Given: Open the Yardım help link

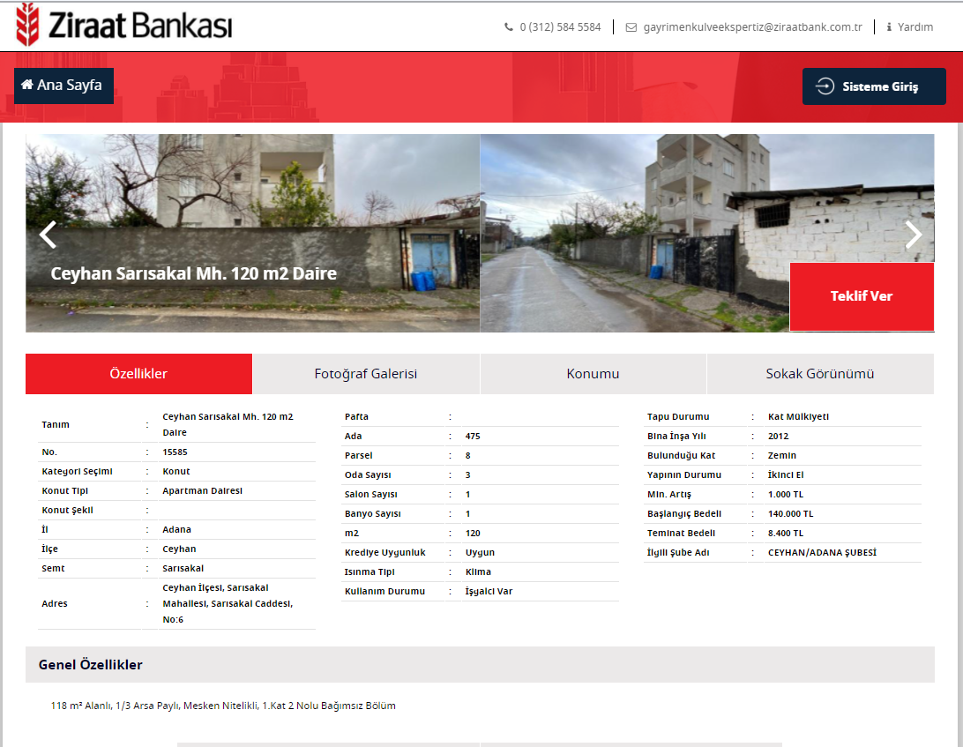Looking at the screenshot, I should [915, 27].
